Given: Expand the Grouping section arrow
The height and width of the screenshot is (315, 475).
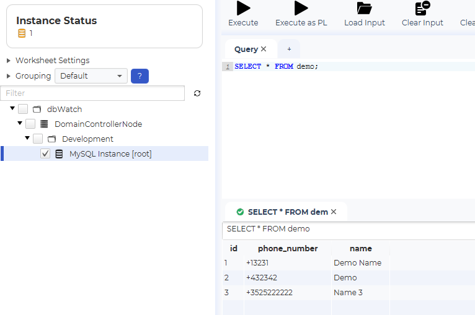Looking at the screenshot, I should click(x=9, y=76).
